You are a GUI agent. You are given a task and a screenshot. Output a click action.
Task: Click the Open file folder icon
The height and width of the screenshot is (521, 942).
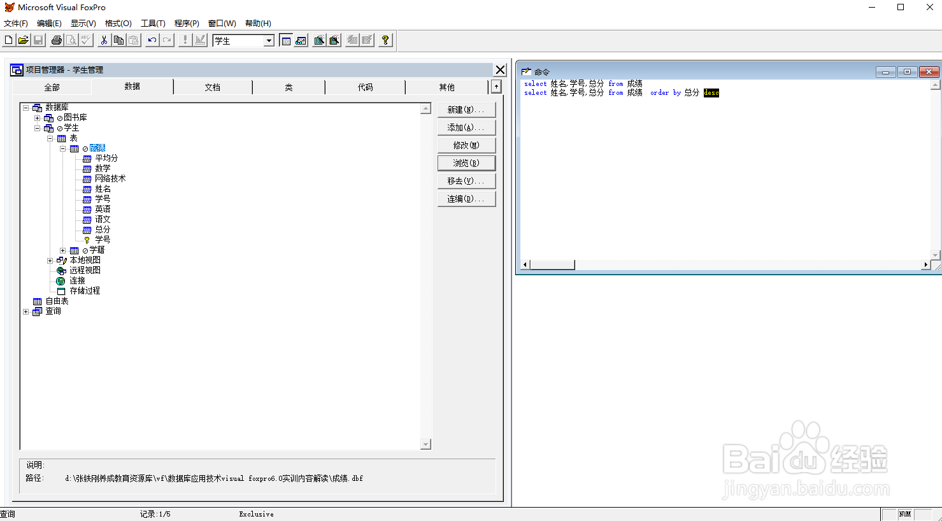point(23,40)
